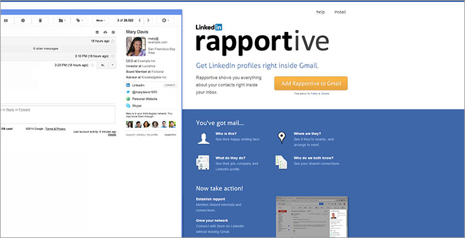Click the Forward link in compose box
The width and height of the screenshot is (465, 238).
pyautogui.click(x=24, y=109)
